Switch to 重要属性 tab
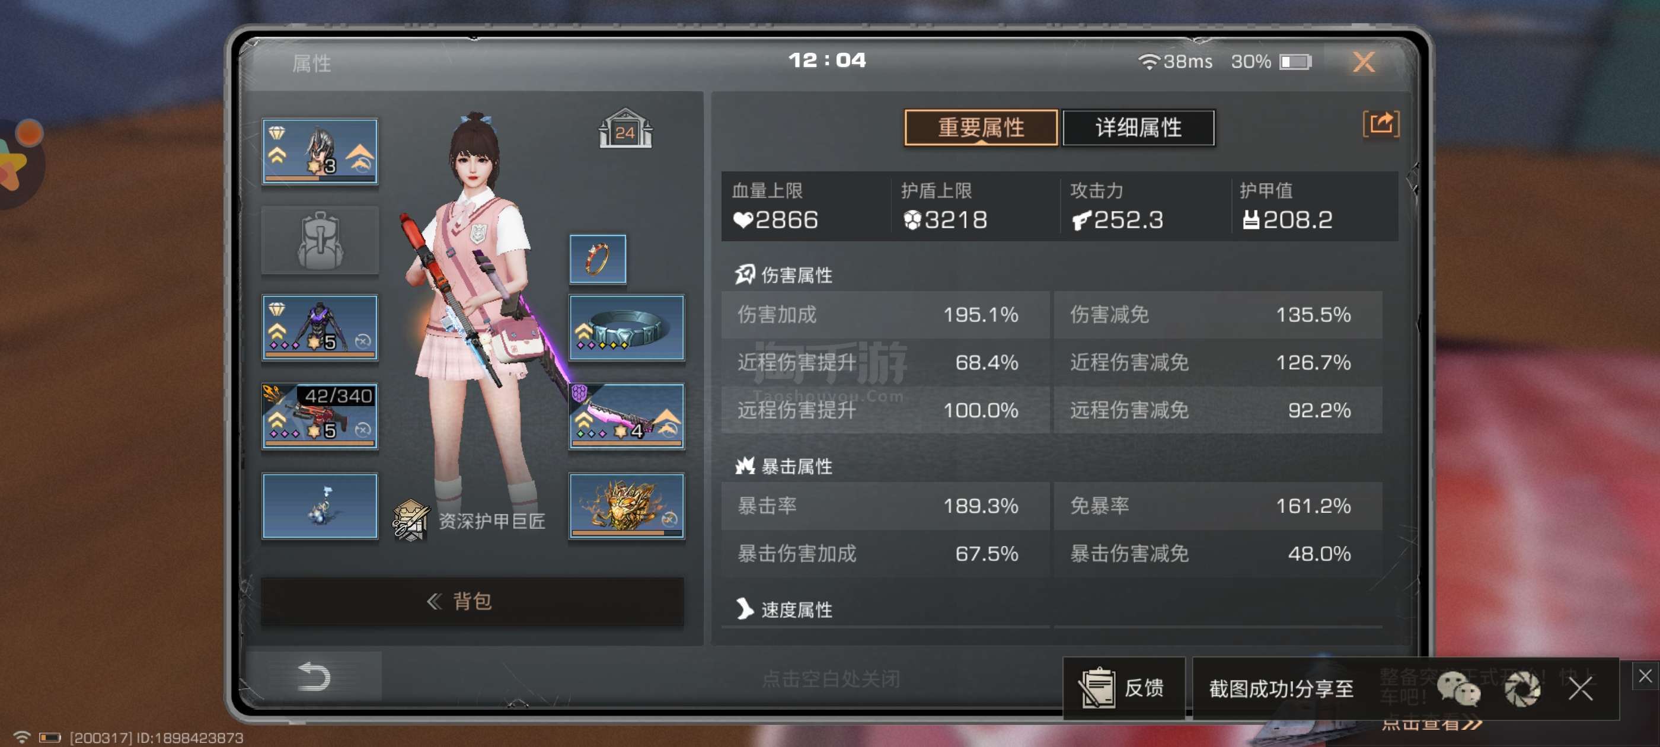Viewport: 1660px width, 747px height. point(980,127)
